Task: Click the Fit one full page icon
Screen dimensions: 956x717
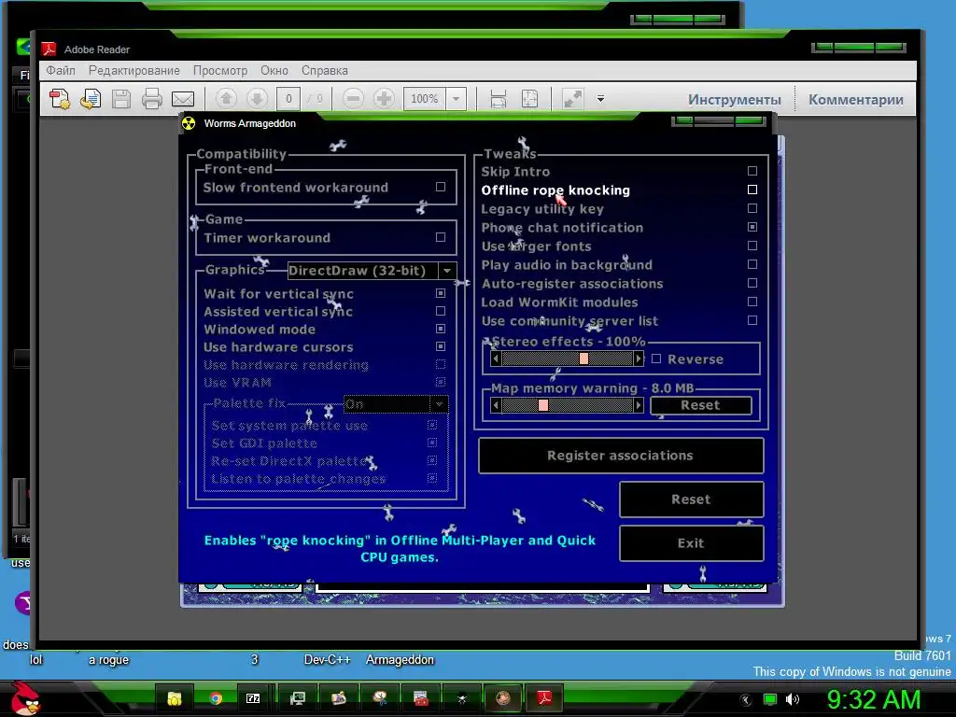Action: (x=529, y=99)
